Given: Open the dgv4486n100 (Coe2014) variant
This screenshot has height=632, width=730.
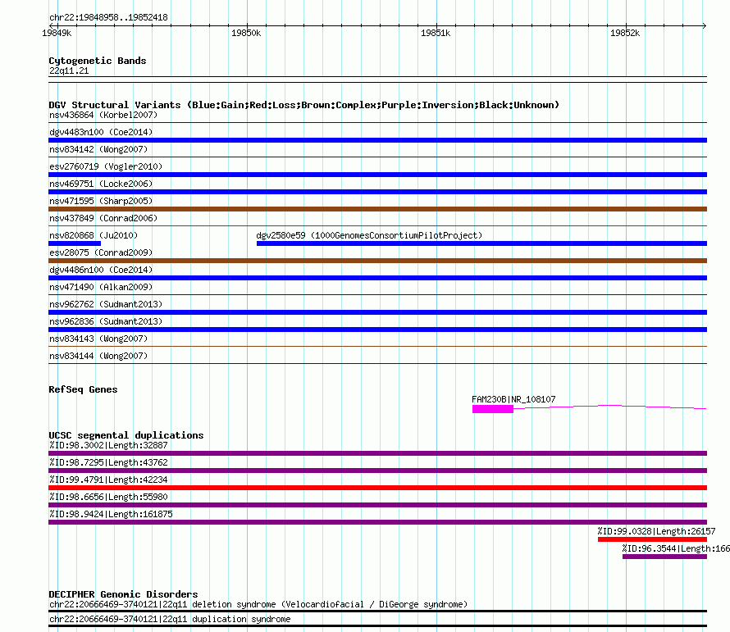Looking at the screenshot, I should pyautogui.click(x=101, y=270).
